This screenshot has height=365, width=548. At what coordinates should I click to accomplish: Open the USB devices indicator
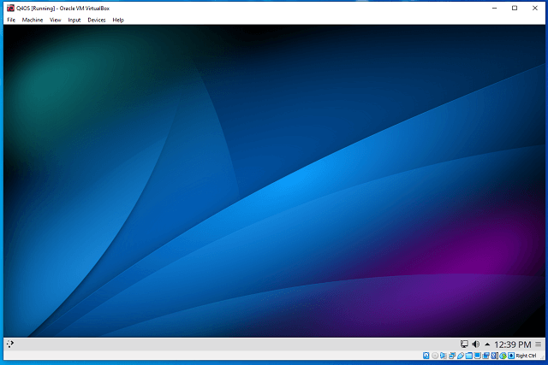tap(462, 356)
